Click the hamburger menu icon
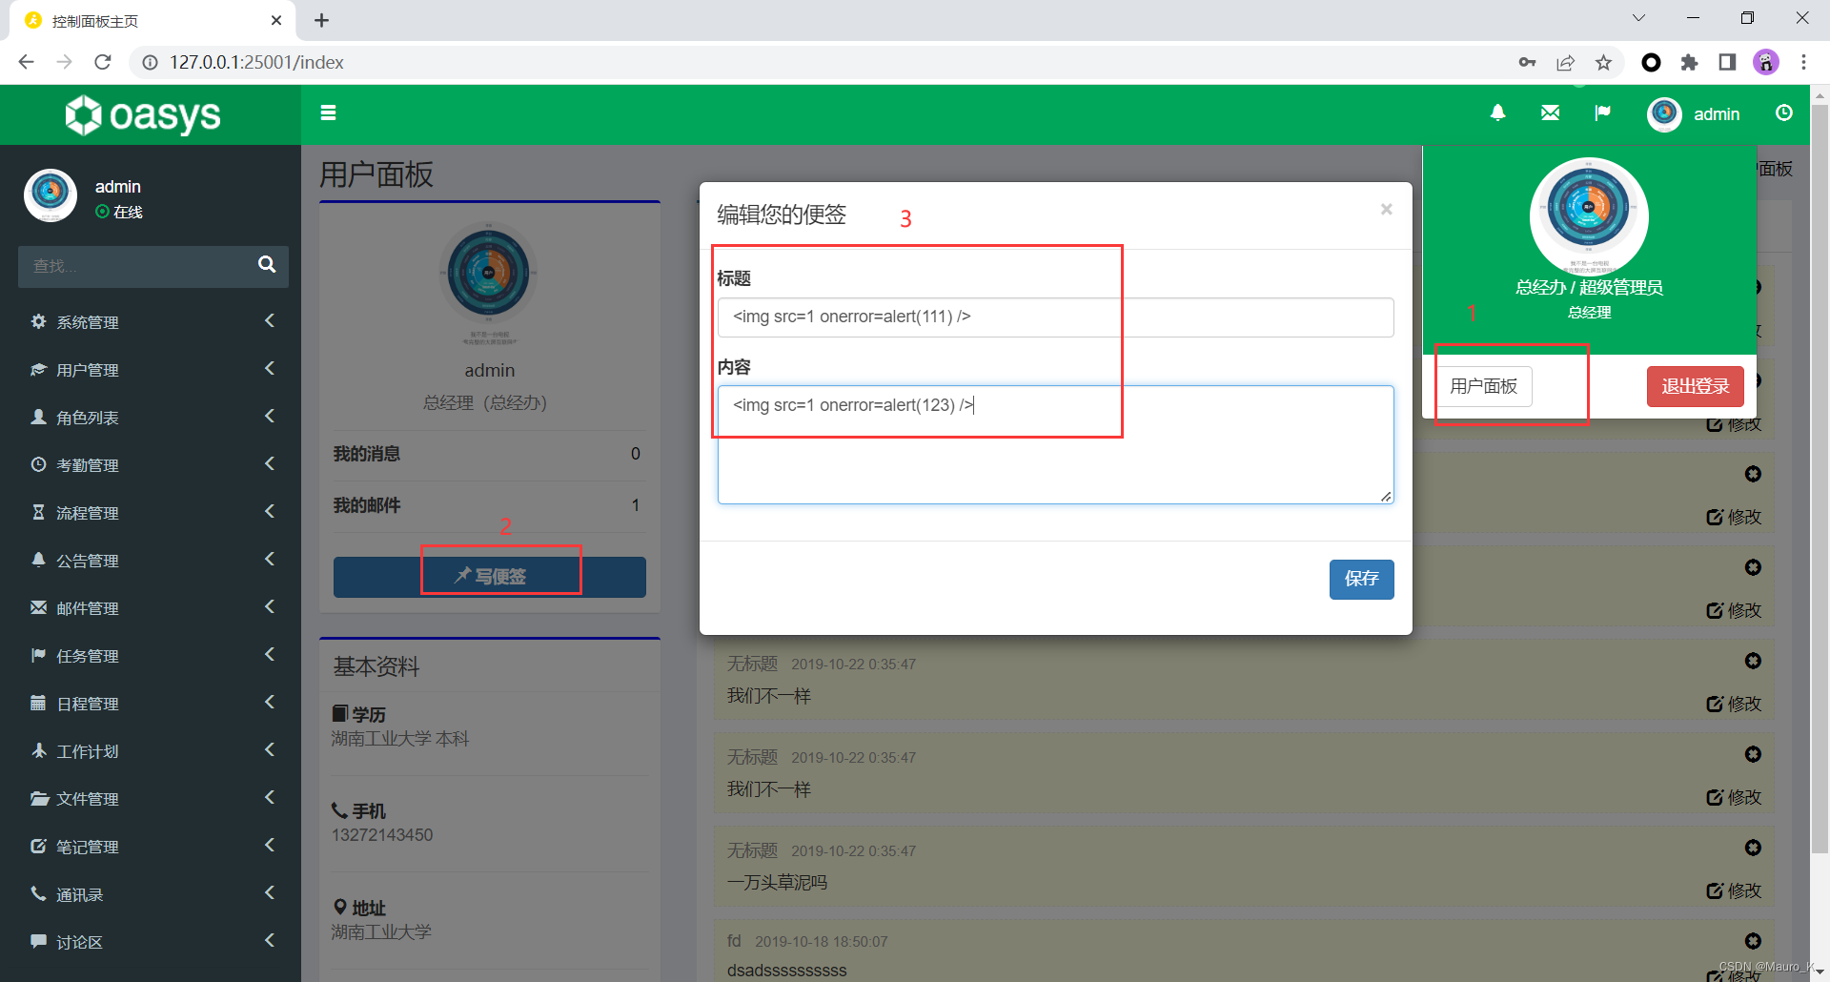1830x982 pixels. [x=328, y=113]
